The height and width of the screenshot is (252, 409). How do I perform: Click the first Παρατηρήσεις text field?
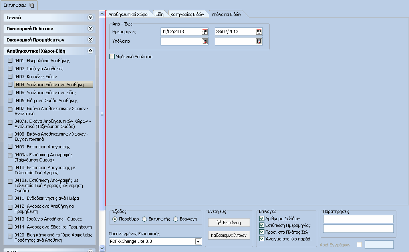[358, 219]
